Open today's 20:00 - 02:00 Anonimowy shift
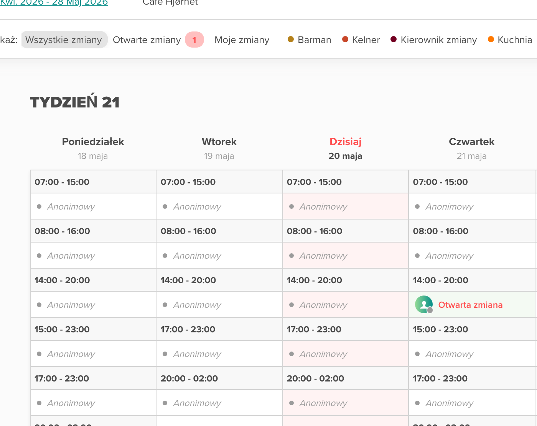 (346, 403)
